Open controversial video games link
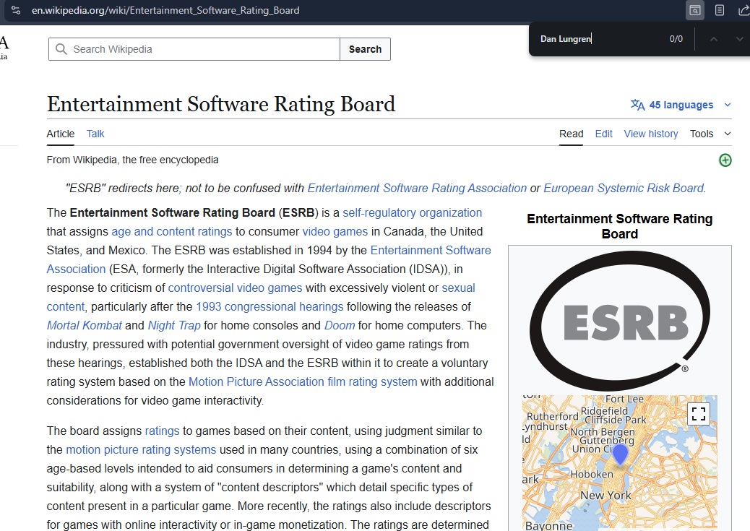The width and height of the screenshot is (750, 531). click(x=235, y=288)
